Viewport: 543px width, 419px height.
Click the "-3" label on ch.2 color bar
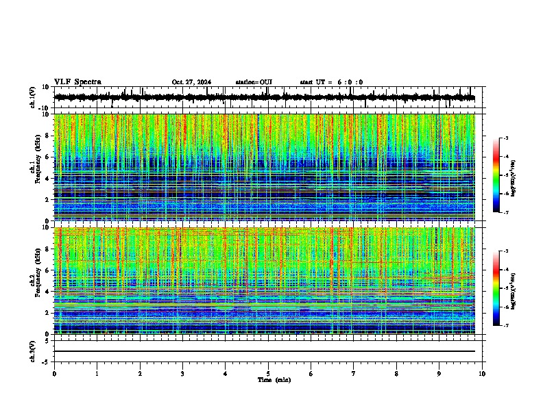(x=505, y=251)
